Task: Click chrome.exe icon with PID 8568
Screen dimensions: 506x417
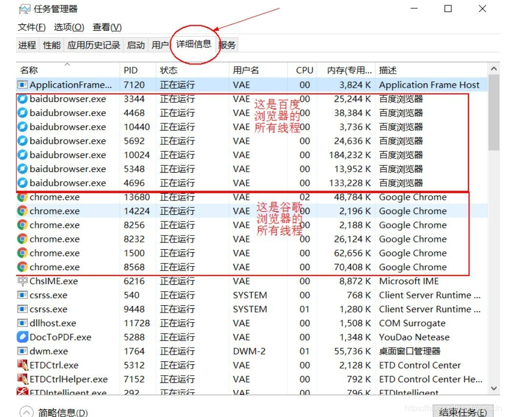Action: (22, 267)
